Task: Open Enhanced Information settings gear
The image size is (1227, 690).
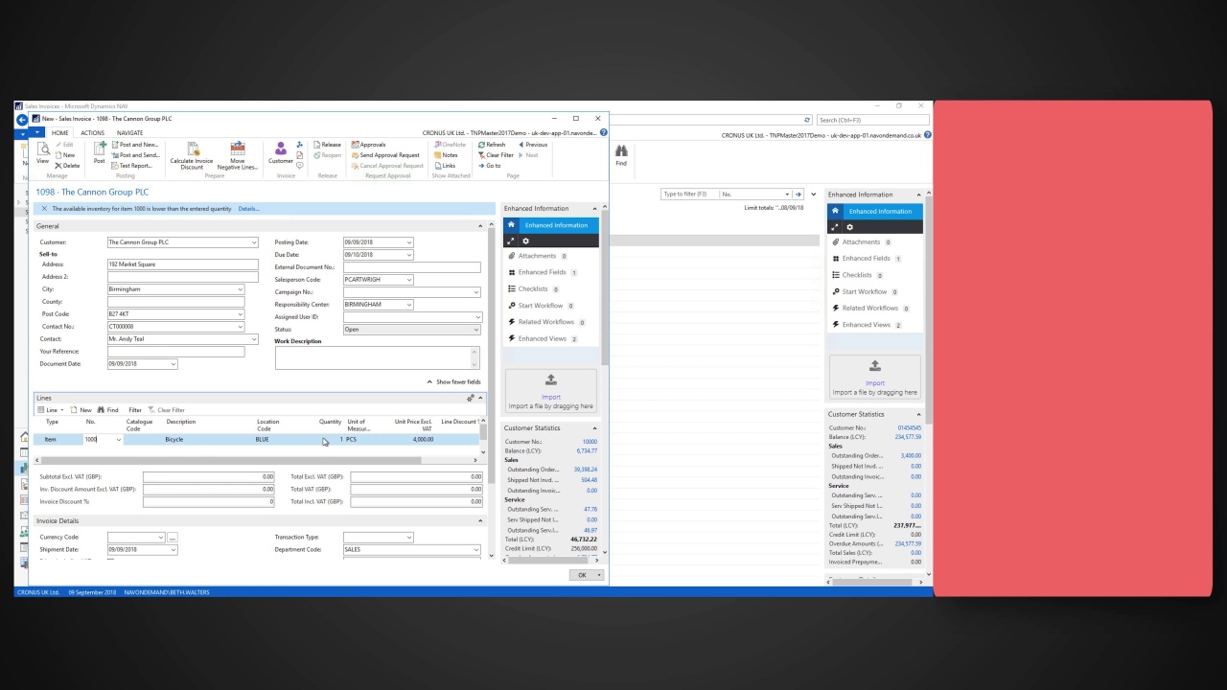Action: click(x=525, y=241)
